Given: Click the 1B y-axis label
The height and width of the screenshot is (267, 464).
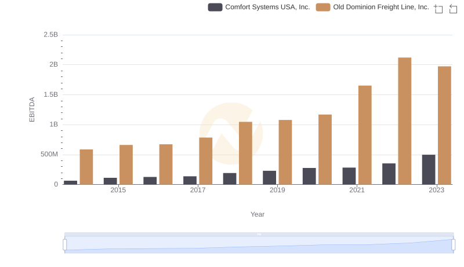Looking at the screenshot, I should 53,125.
